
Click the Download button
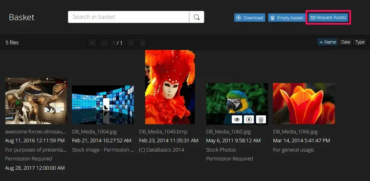249,18
